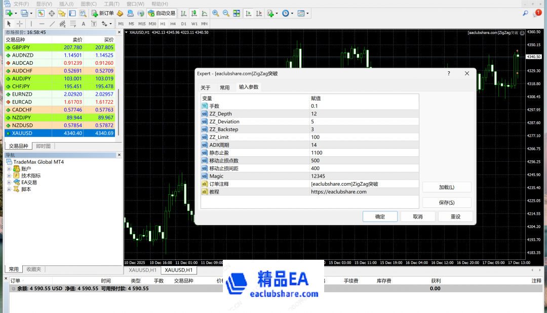Open the 图表(C) menu

[89, 4]
